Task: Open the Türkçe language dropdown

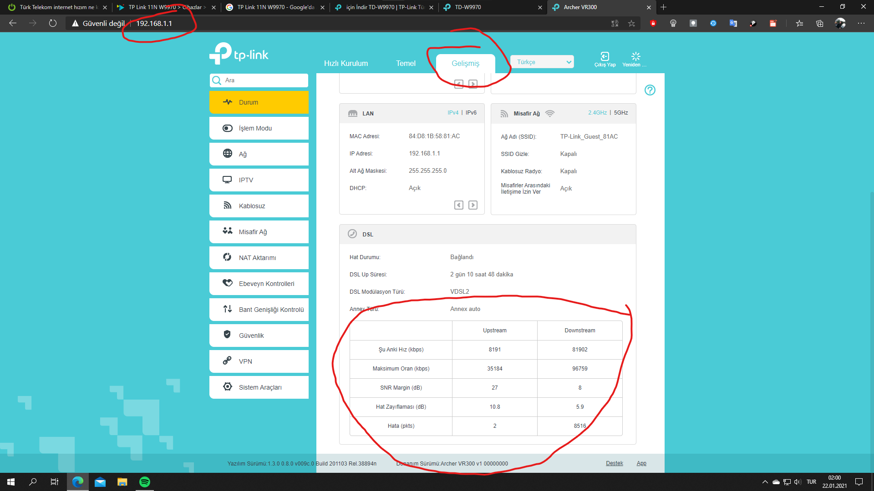Action: point(542,62)
